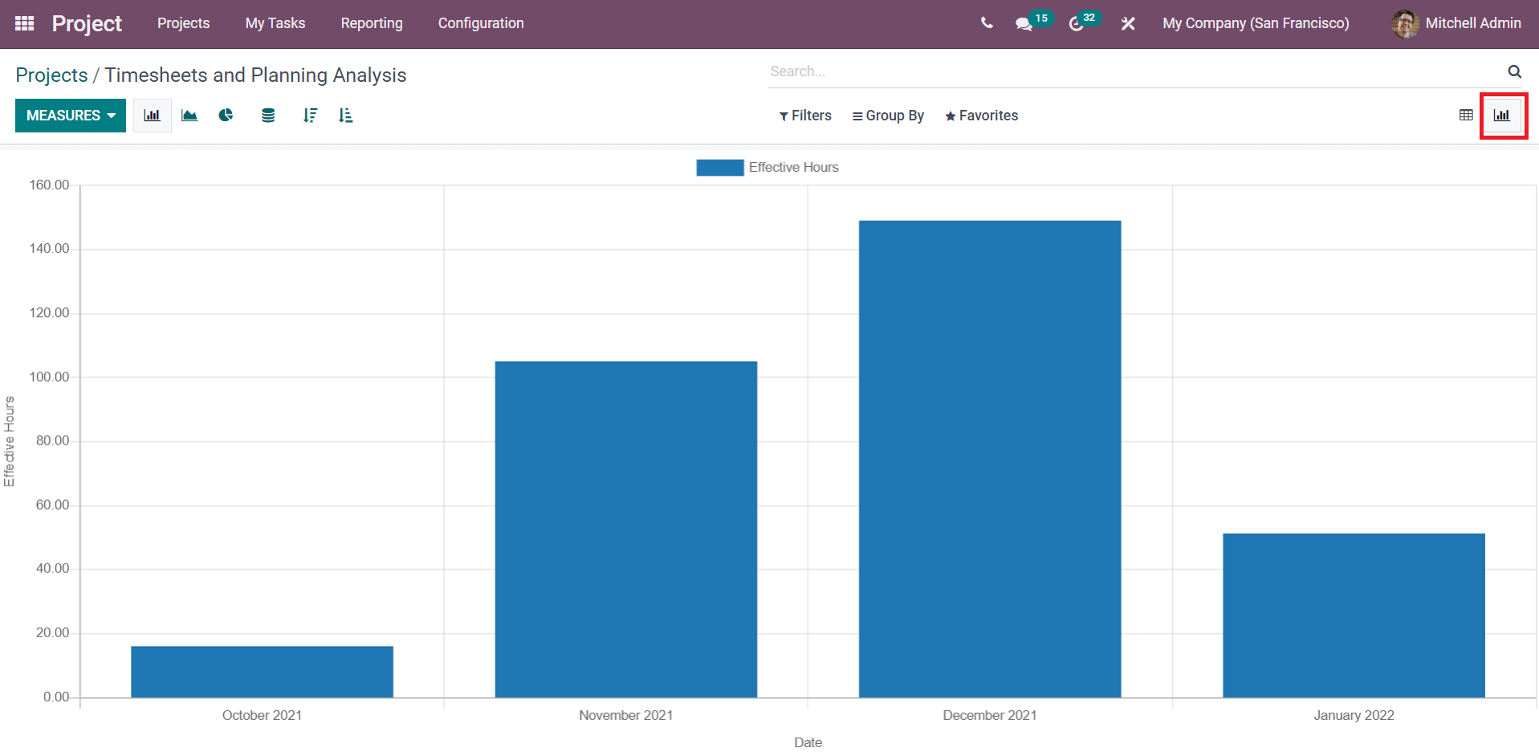The height and width of the screenshot is (752, 1539).
Task: Open the Configuration menu
Action: tap(481, 23)
